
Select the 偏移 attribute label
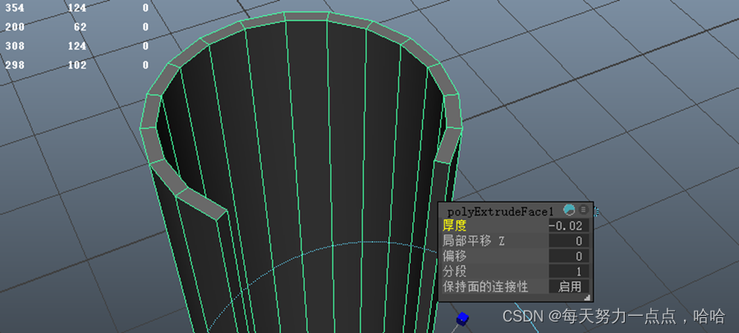pos(455,256)
